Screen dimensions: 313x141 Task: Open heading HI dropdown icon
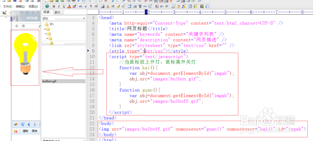pos(96,6)
